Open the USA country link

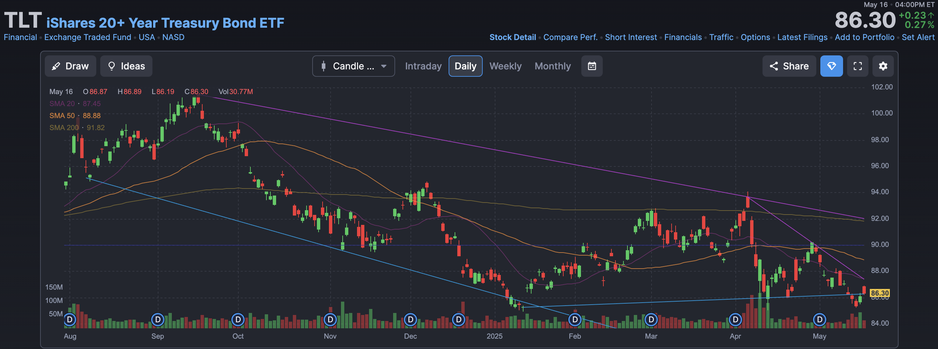click(x=147, y=37)
